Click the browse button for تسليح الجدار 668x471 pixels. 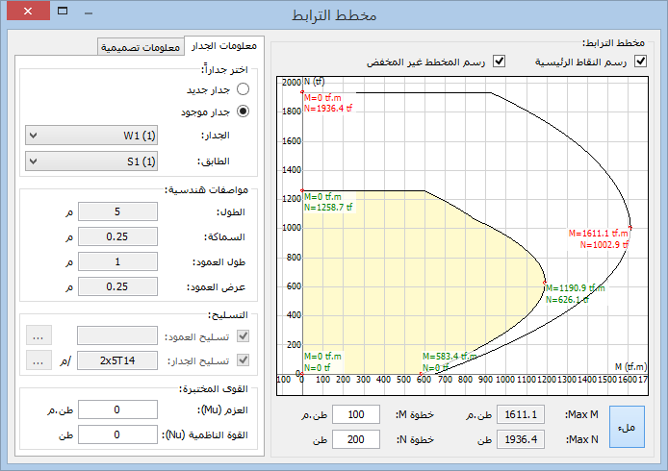pyautogui.click(x=39, y=360)
